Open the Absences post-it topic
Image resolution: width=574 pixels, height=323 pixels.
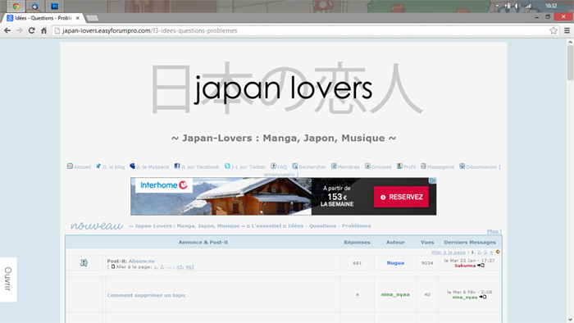(141, 262)
